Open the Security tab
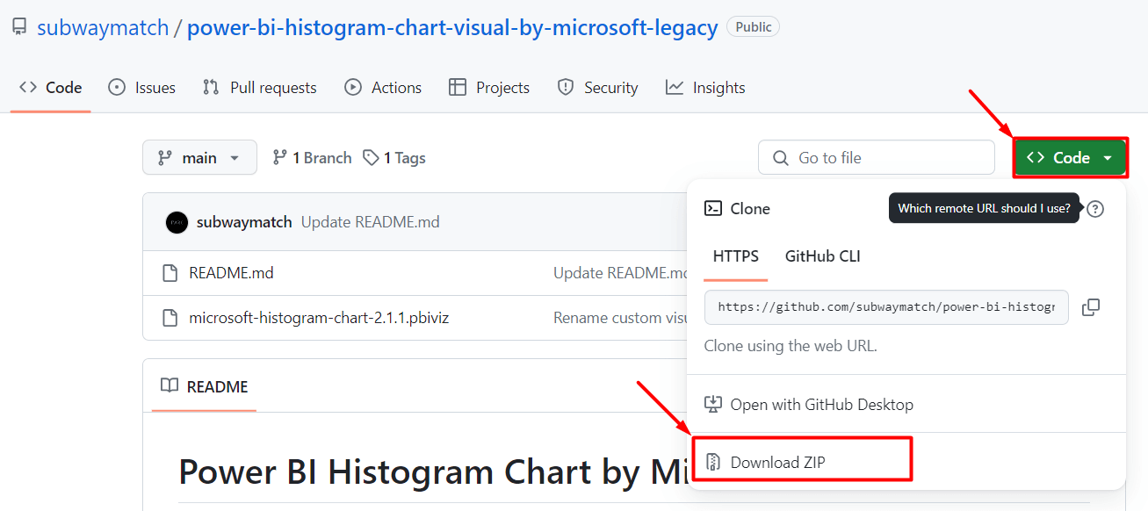Viewport: 1148px width, 511px height. point(597,88)
